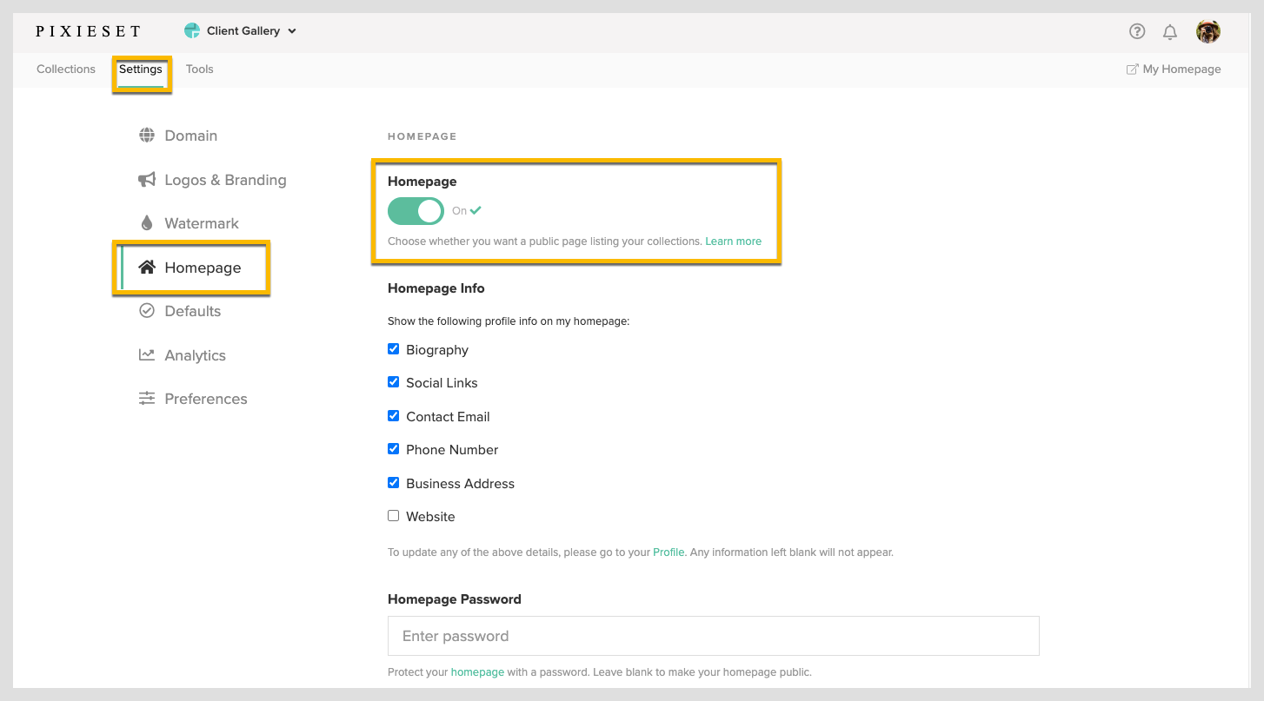Image resolution: width=1264 pixels, height=701 pixels.
Task: Click the homepage link under password field
Action: pos(477,672)
